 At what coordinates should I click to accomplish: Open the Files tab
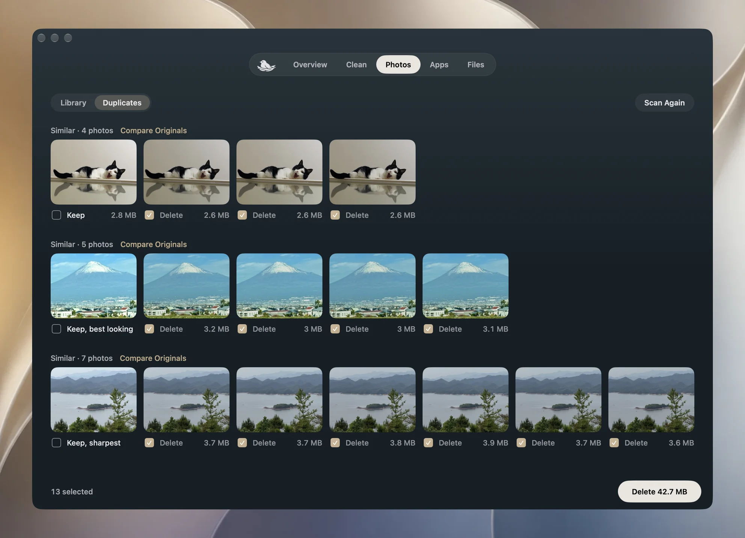point(475,64)
